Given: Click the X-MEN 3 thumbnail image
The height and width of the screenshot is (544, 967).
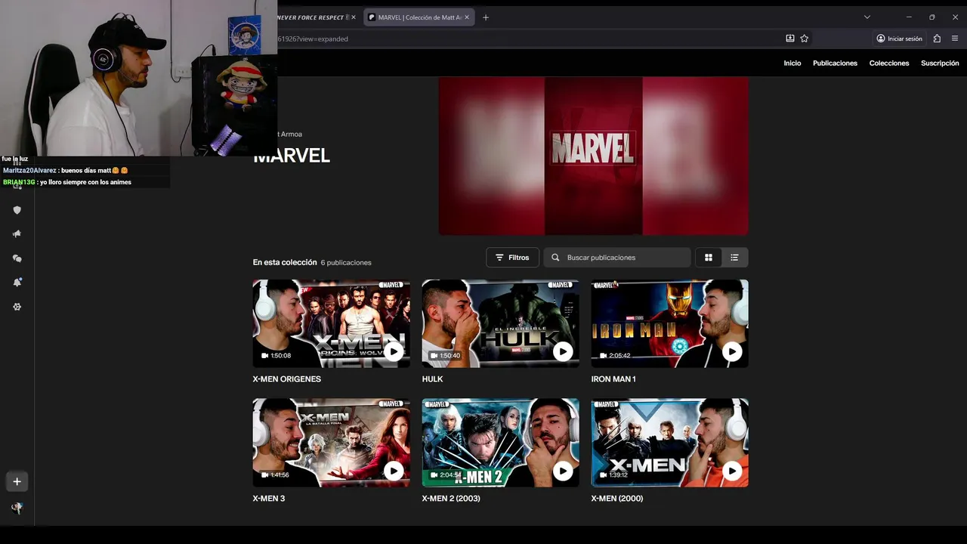Looking at the screenshot, I should pyautogui.click(x=331, y=443).
